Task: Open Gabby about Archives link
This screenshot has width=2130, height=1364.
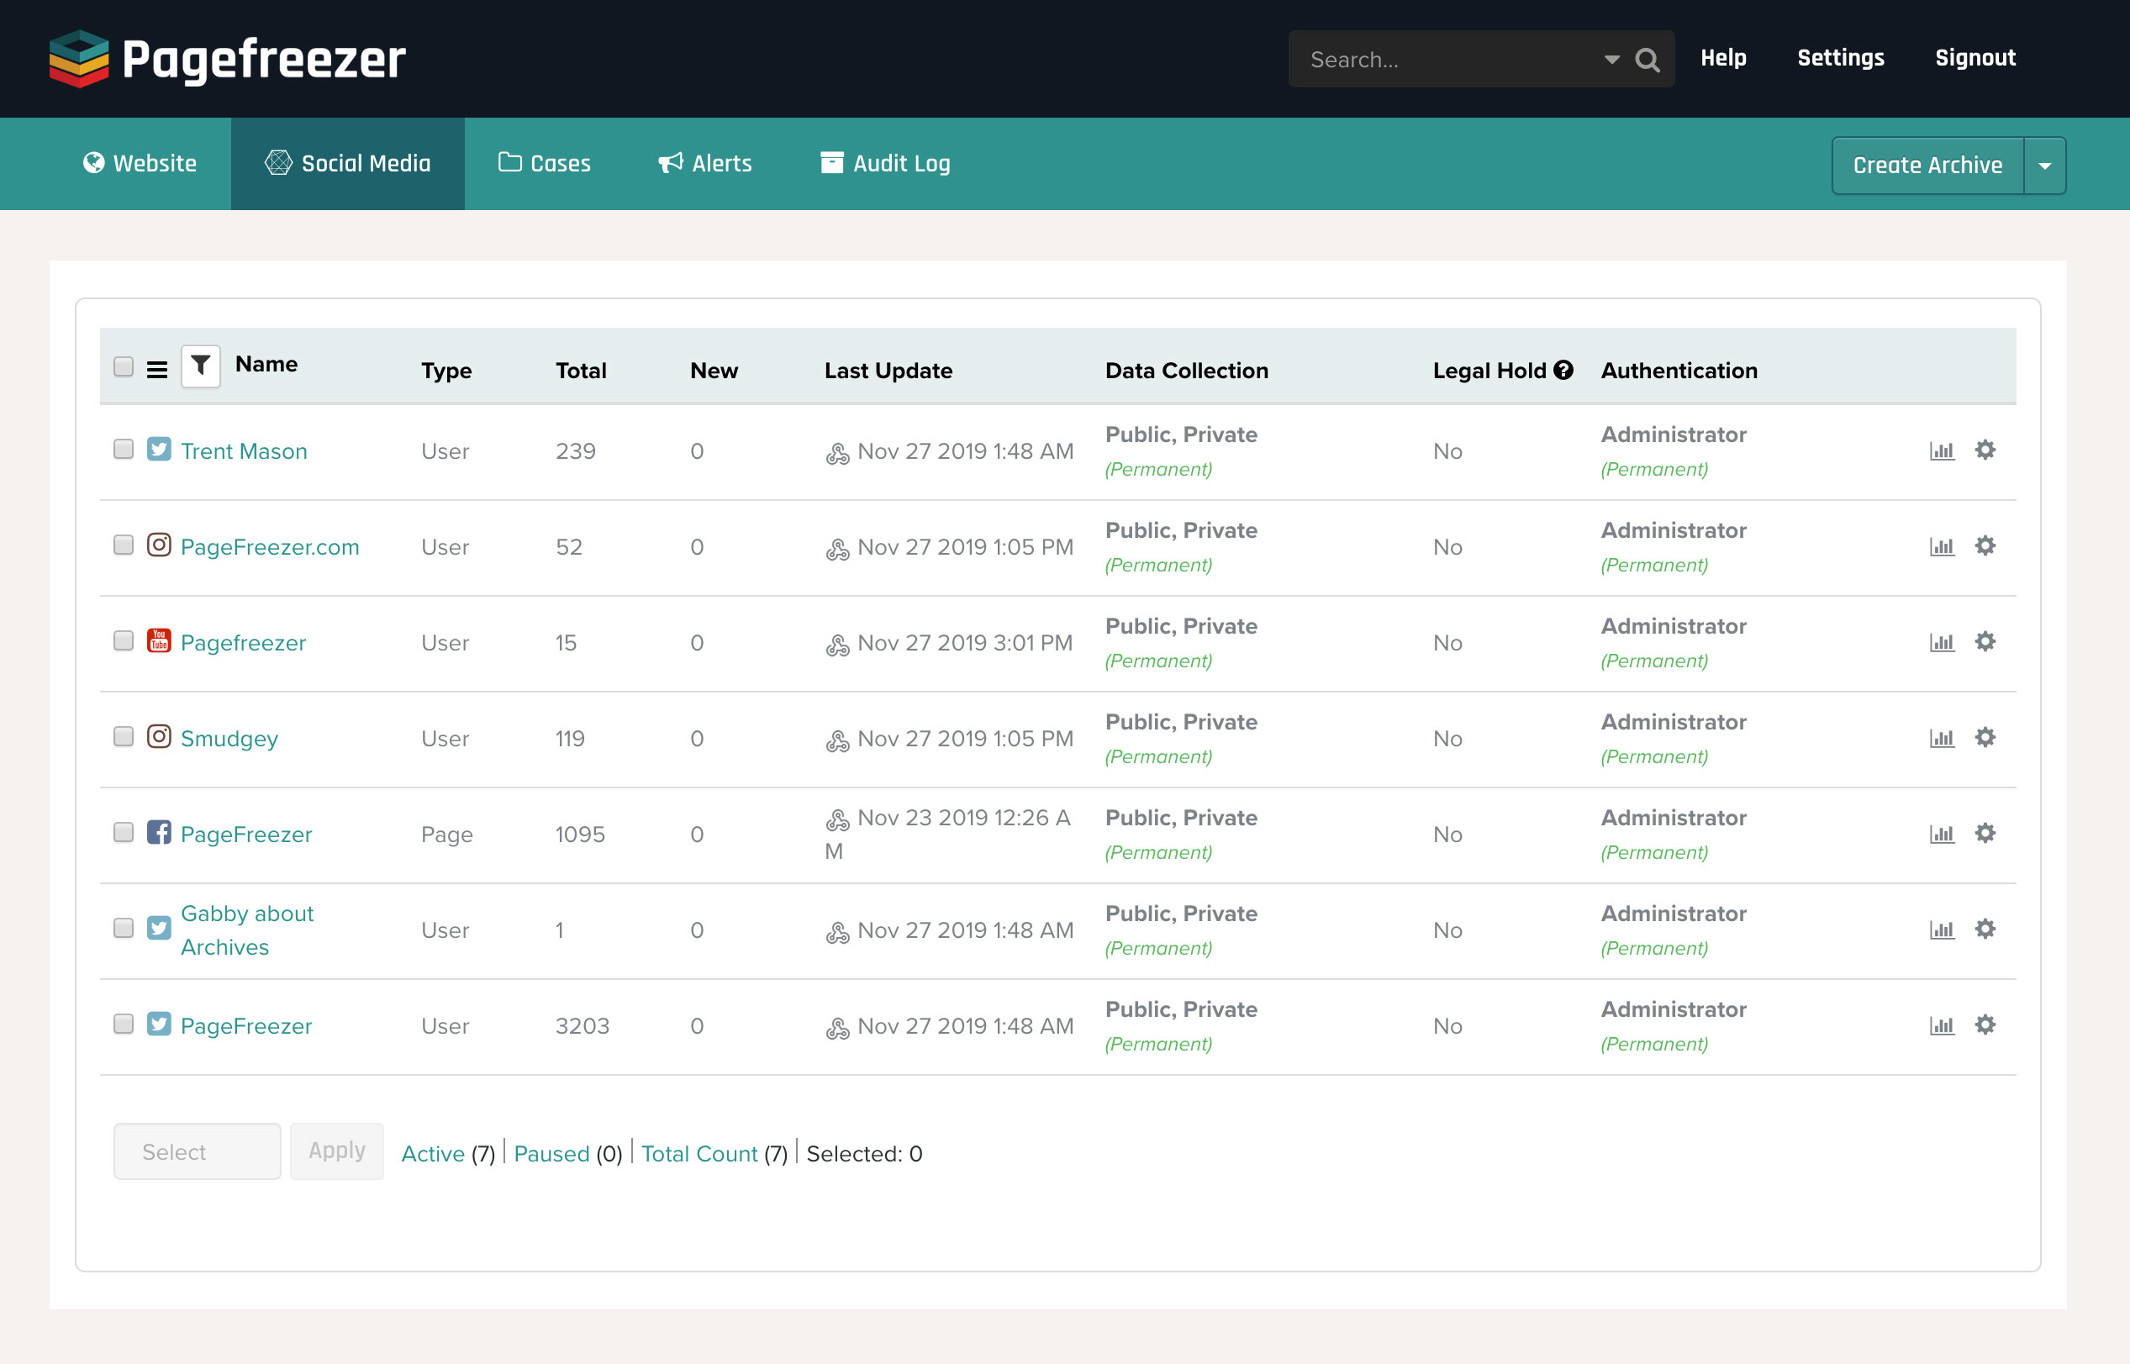Action: pos(247,930)
